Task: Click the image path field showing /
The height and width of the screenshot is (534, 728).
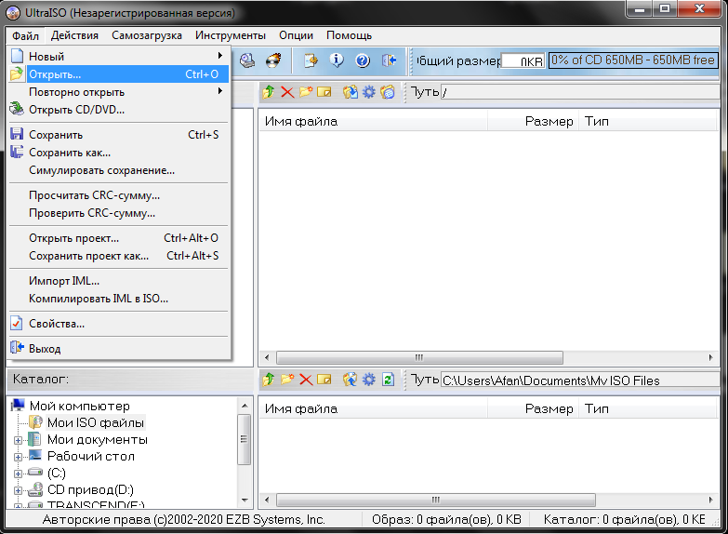Action: point(580,92)
